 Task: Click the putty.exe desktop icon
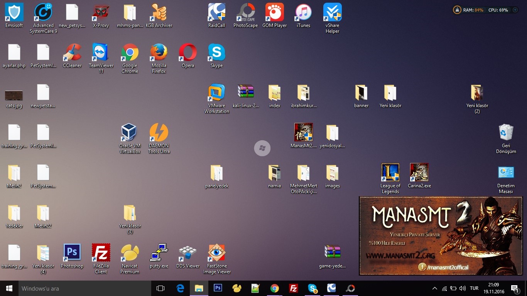click(x=159, y=256)
